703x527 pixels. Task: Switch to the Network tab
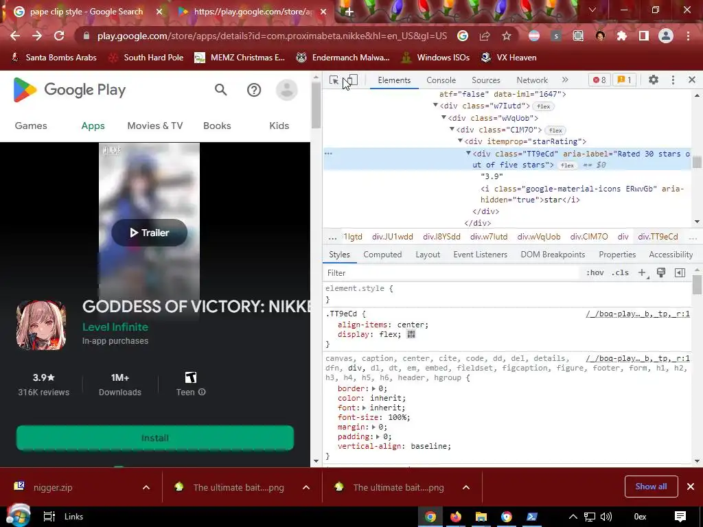(532, 80)
